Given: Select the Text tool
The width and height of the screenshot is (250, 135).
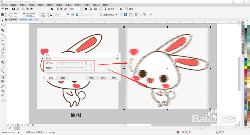Looking at the screenshot, I should click(2, 62).
